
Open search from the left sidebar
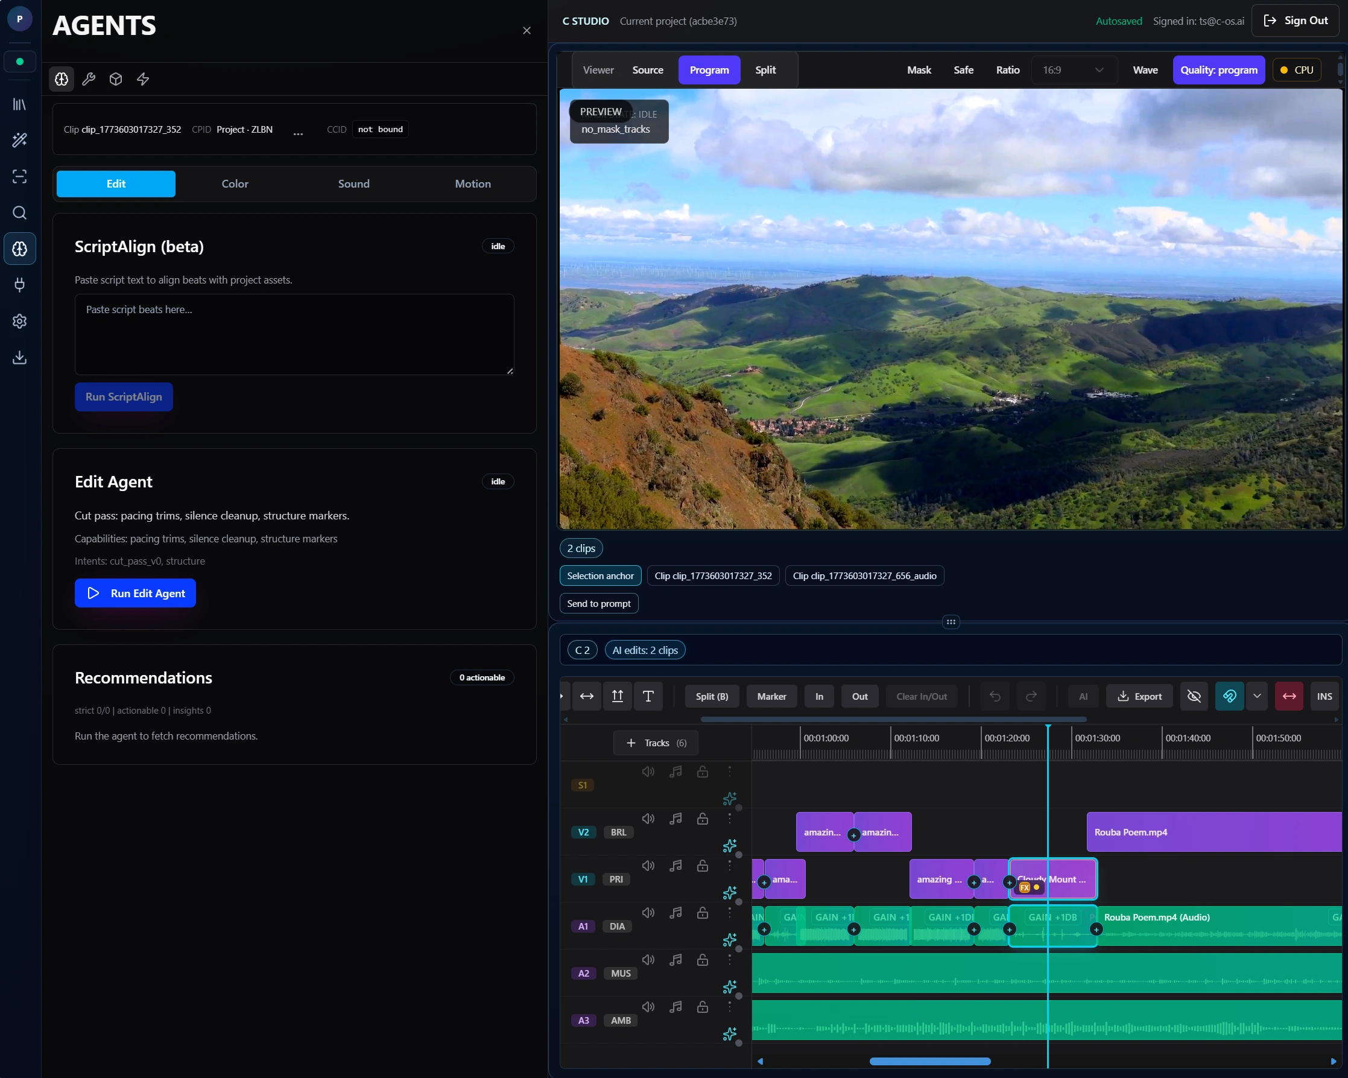(x=19, y=212)
